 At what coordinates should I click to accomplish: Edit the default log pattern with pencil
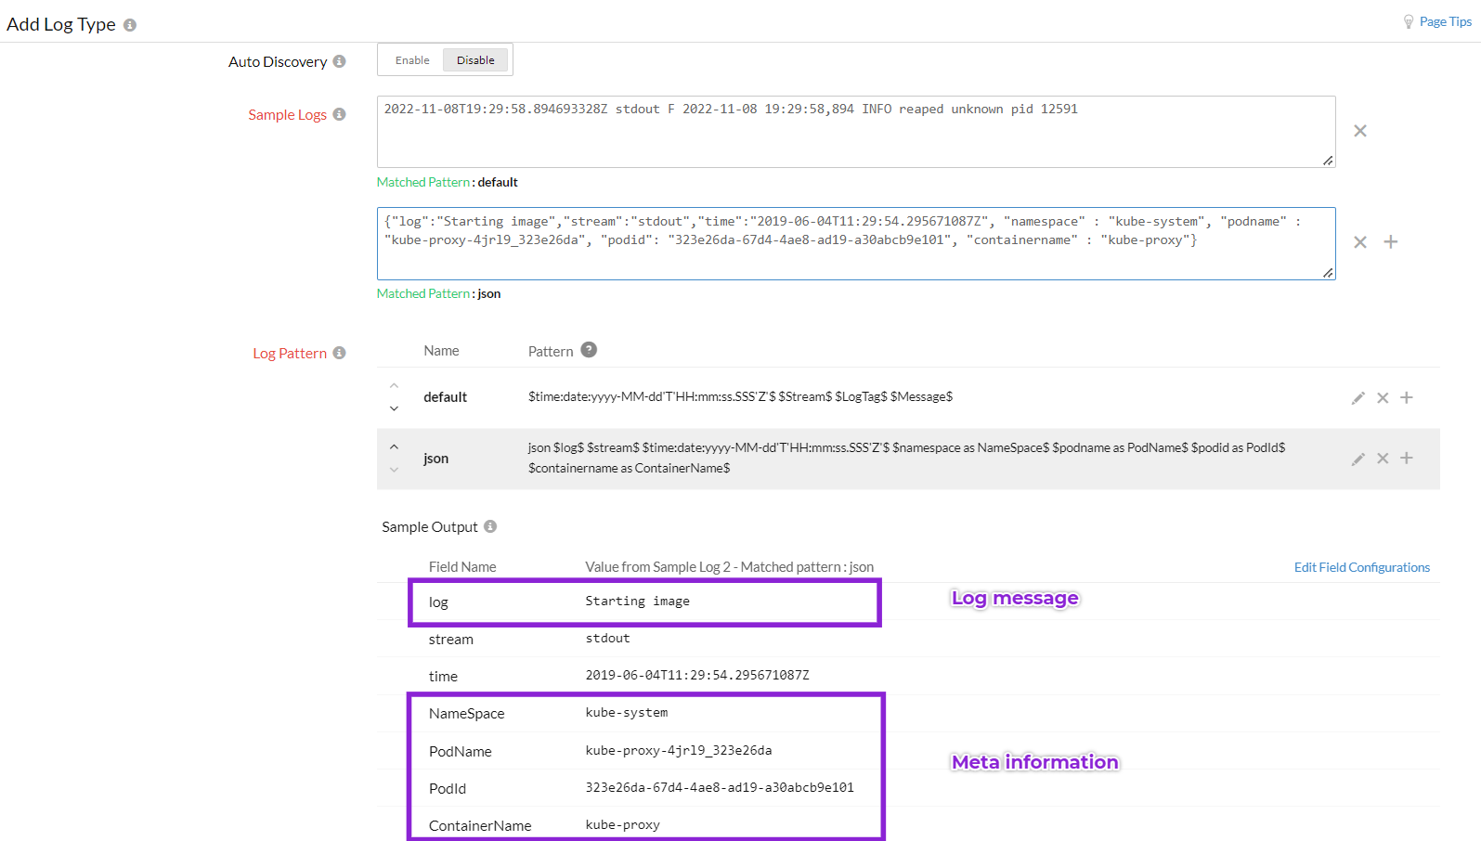coord(1358,397)
